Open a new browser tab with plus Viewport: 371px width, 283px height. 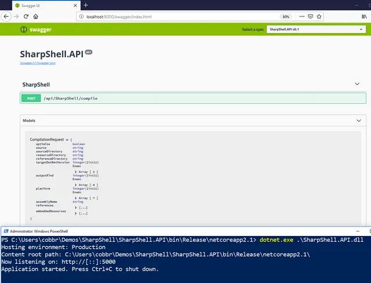pos(86,5)
